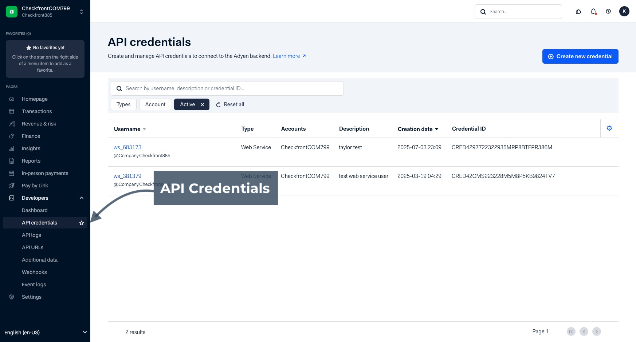Open the user avatar K menu

coord(624,11)
